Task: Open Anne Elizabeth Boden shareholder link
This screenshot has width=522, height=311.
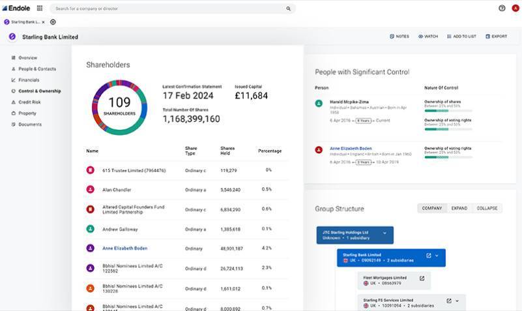Action: click(126, 248)
